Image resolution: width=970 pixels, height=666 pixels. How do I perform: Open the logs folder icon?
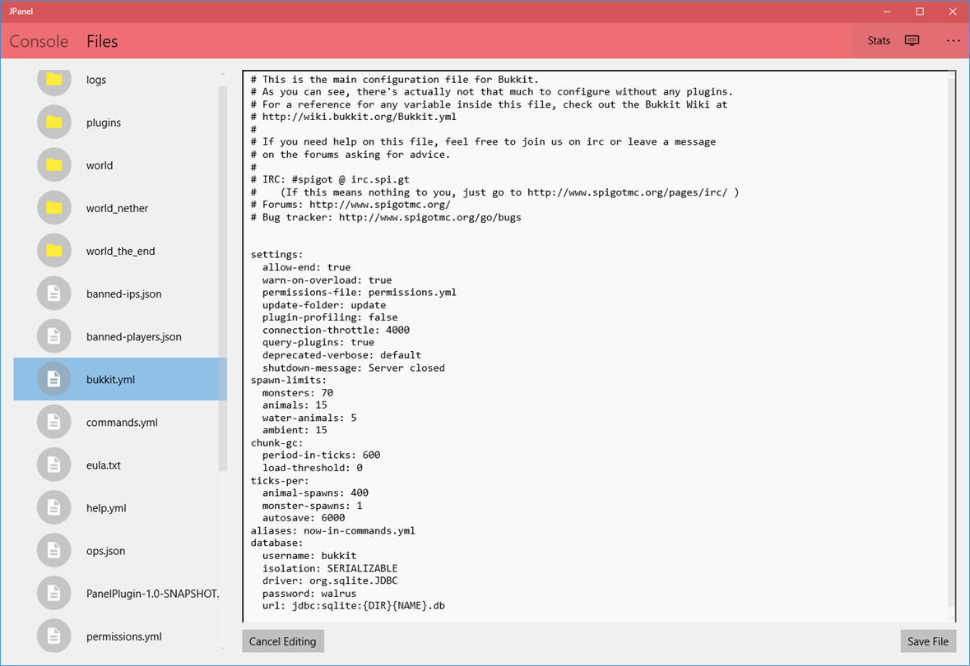54,80
